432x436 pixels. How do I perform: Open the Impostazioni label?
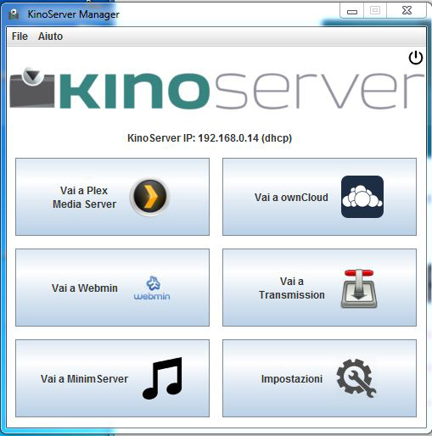coord(292,379)
